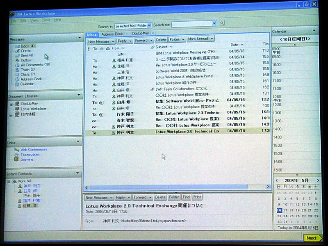Click the inbox horizontal scrollbar
Screen dimensions: 328x246
[x=168, y=187]
